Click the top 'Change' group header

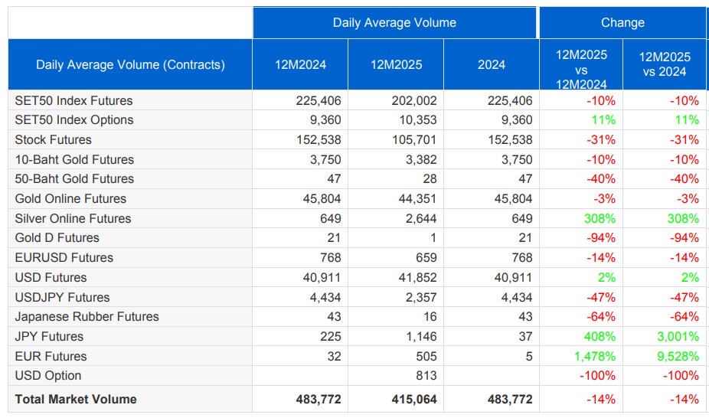[x=622, y=22]
